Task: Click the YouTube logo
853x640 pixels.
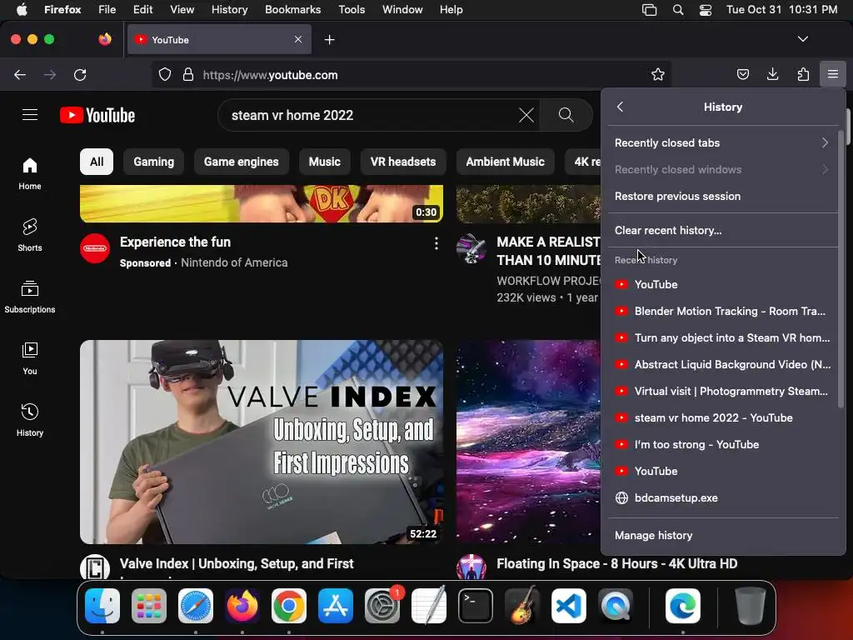Action: [97, 115]
